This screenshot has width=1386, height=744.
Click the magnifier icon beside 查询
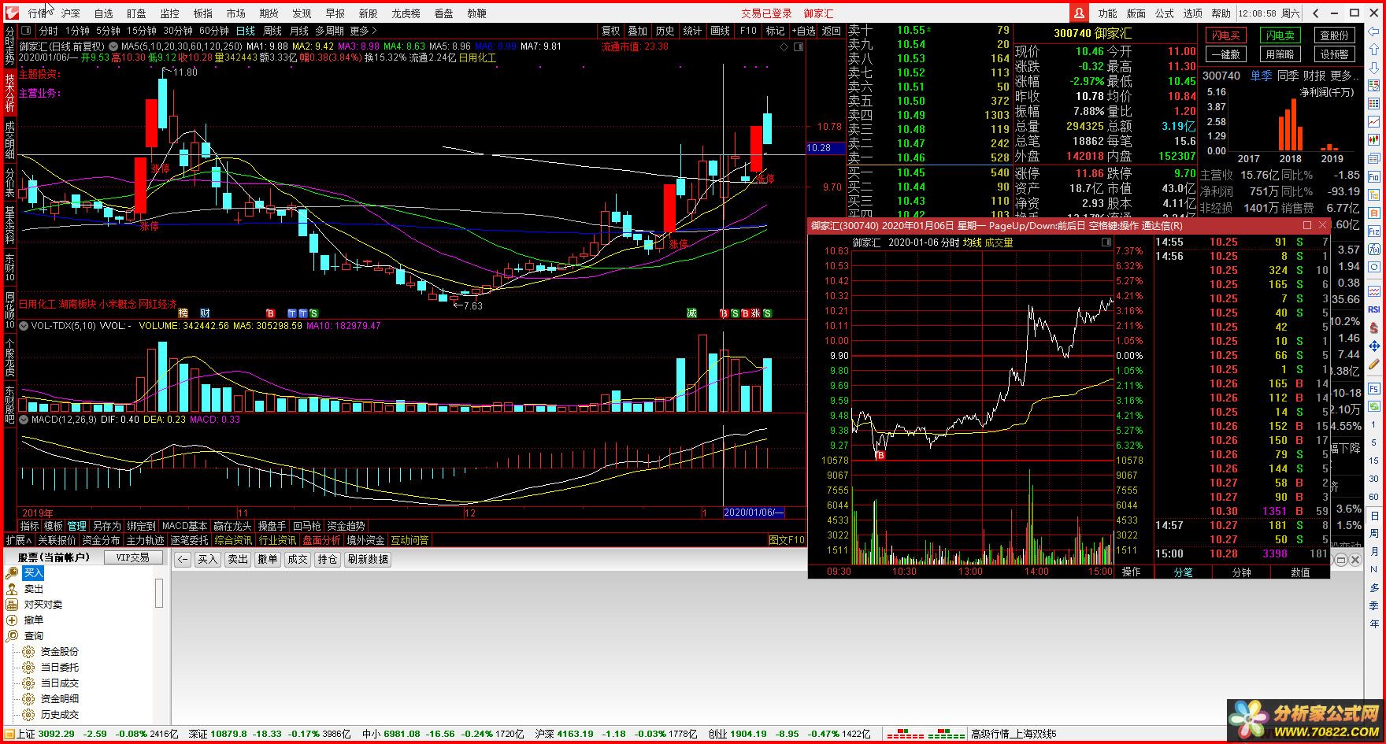[x=12, y=636]
